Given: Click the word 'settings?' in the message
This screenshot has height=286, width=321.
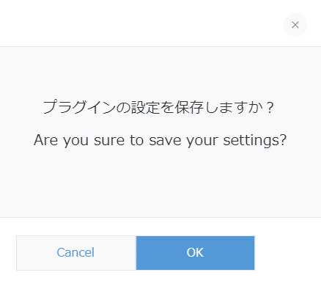Looking at the screenshot, I should click(x=255, y=141).
